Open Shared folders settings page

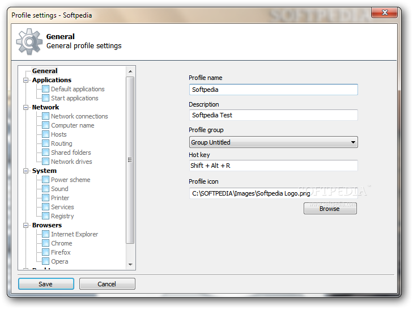tap(71, 153)
